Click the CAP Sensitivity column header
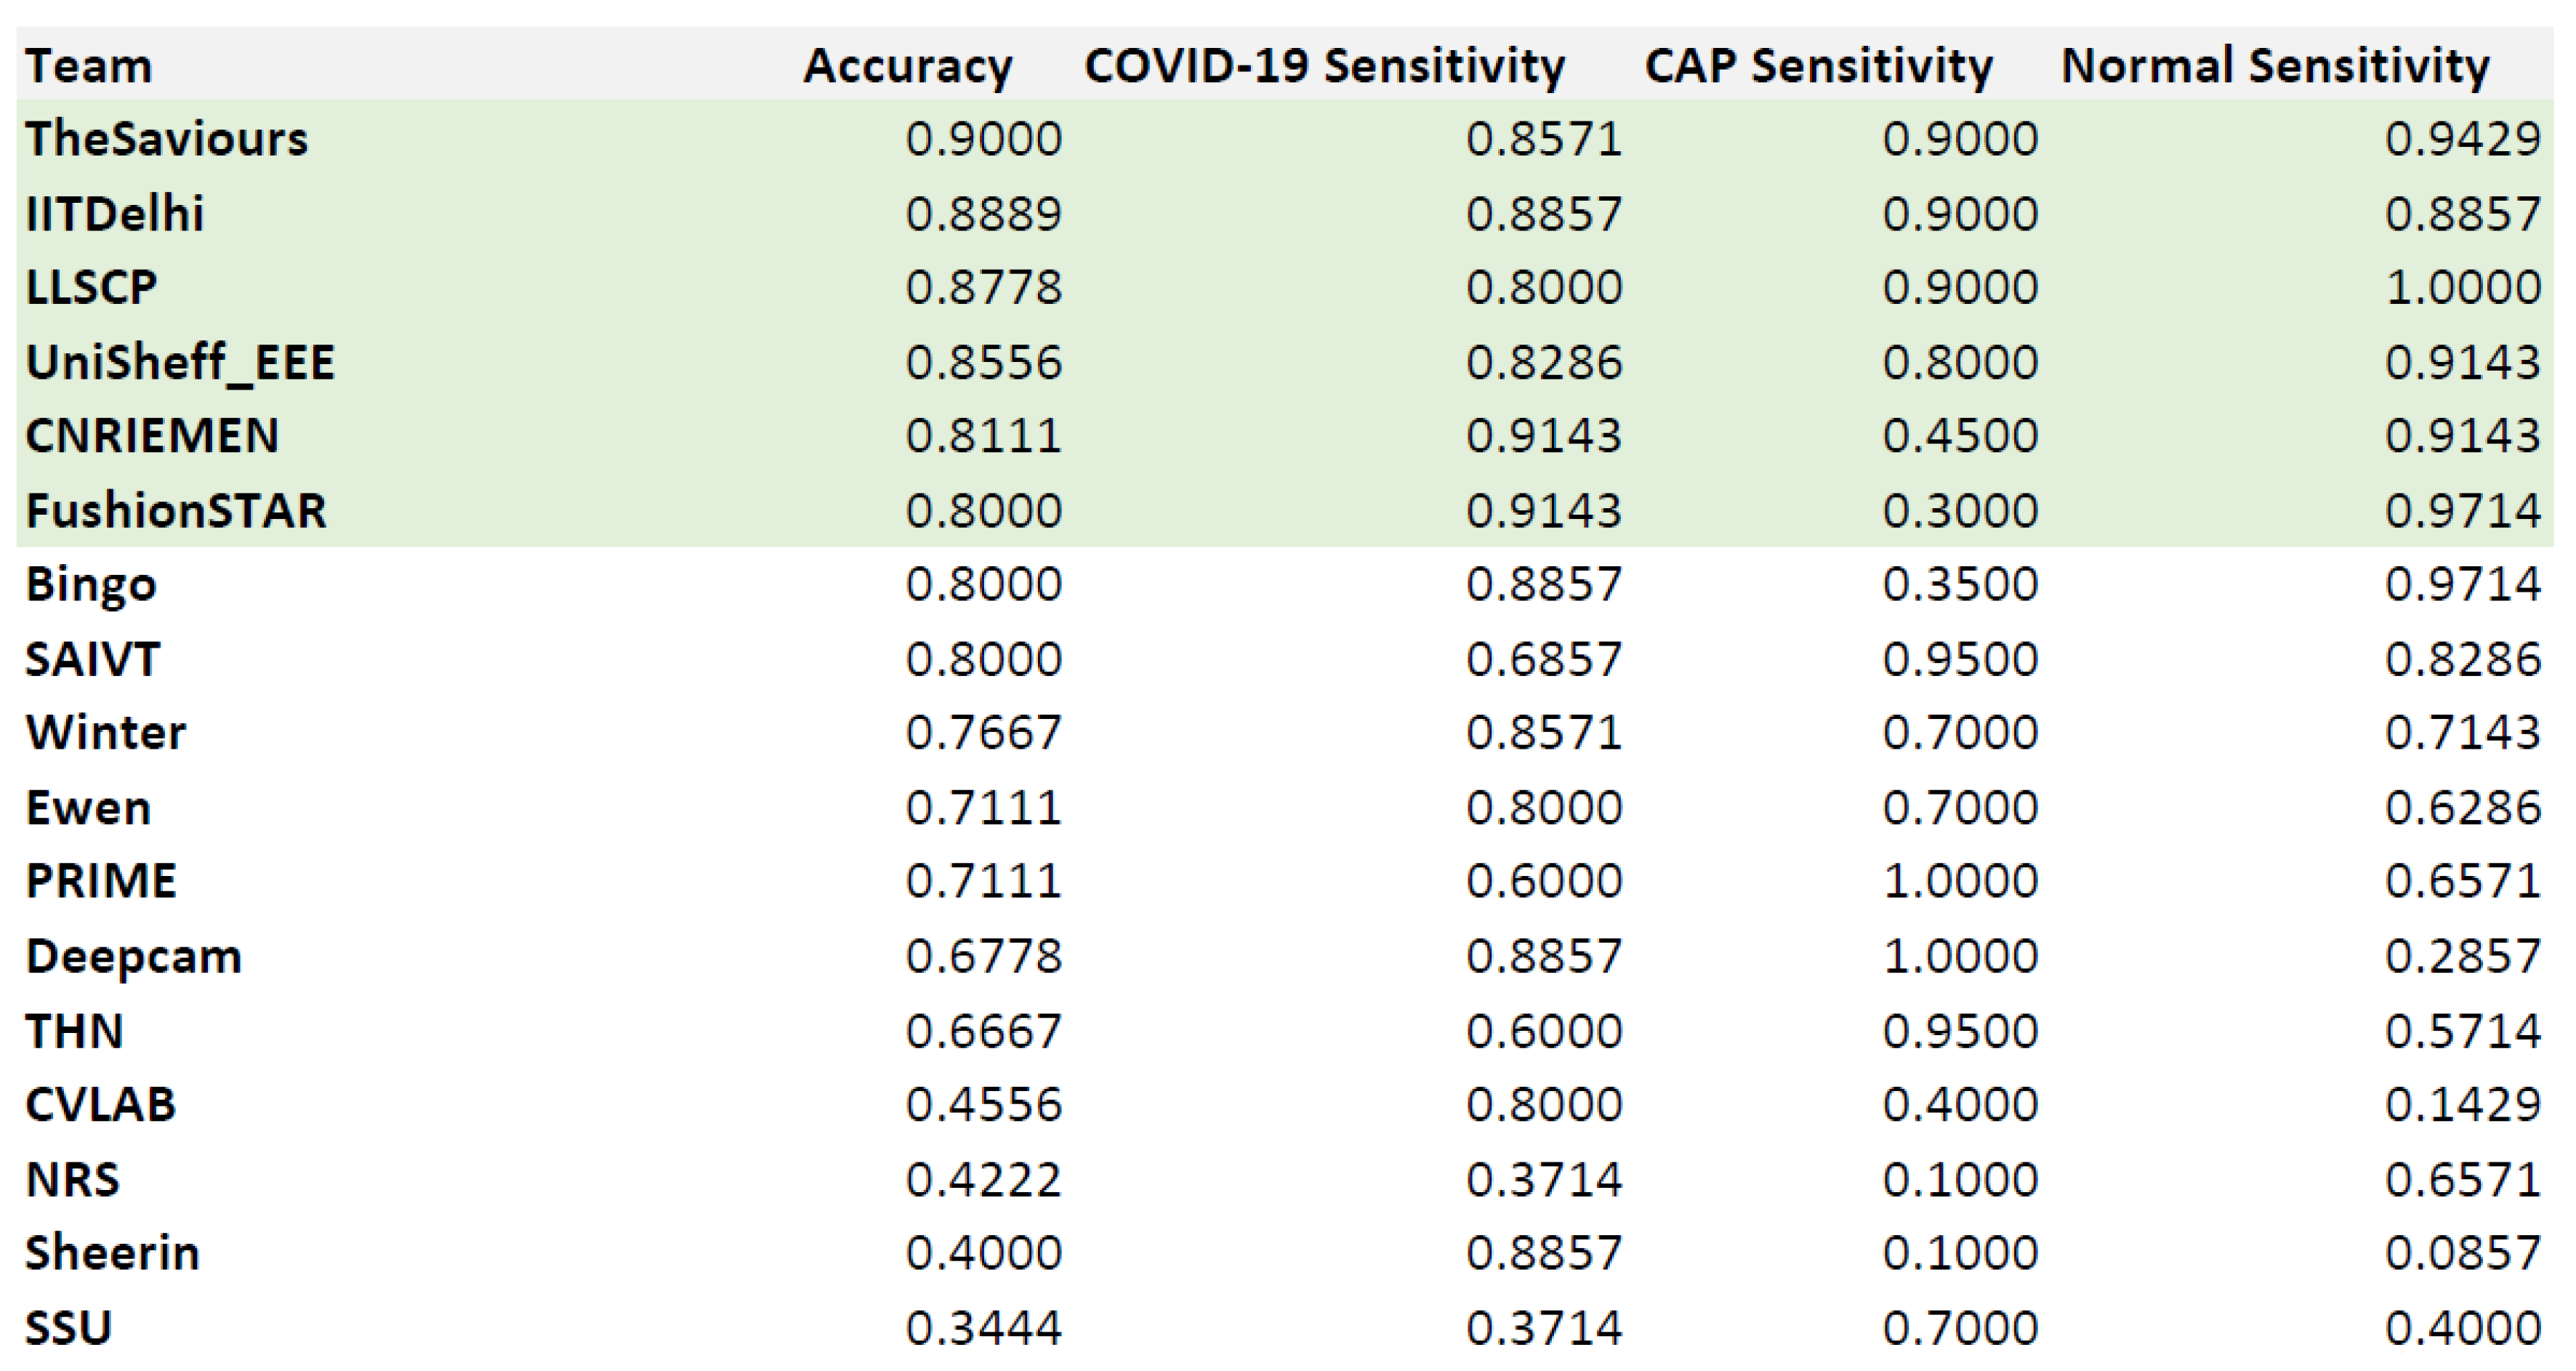 pyautogui.click(x=1818, y=67)
